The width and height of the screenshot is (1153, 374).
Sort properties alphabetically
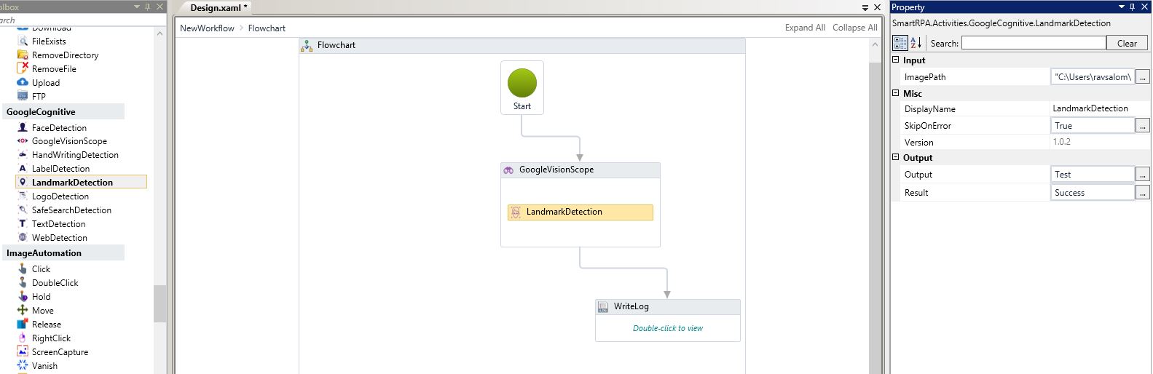tap(916, 43)
